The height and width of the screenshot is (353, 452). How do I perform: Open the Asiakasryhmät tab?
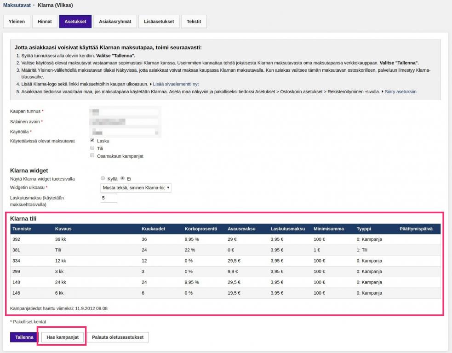tap(115, 22)
